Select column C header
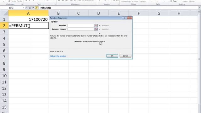 click(79, 13)
